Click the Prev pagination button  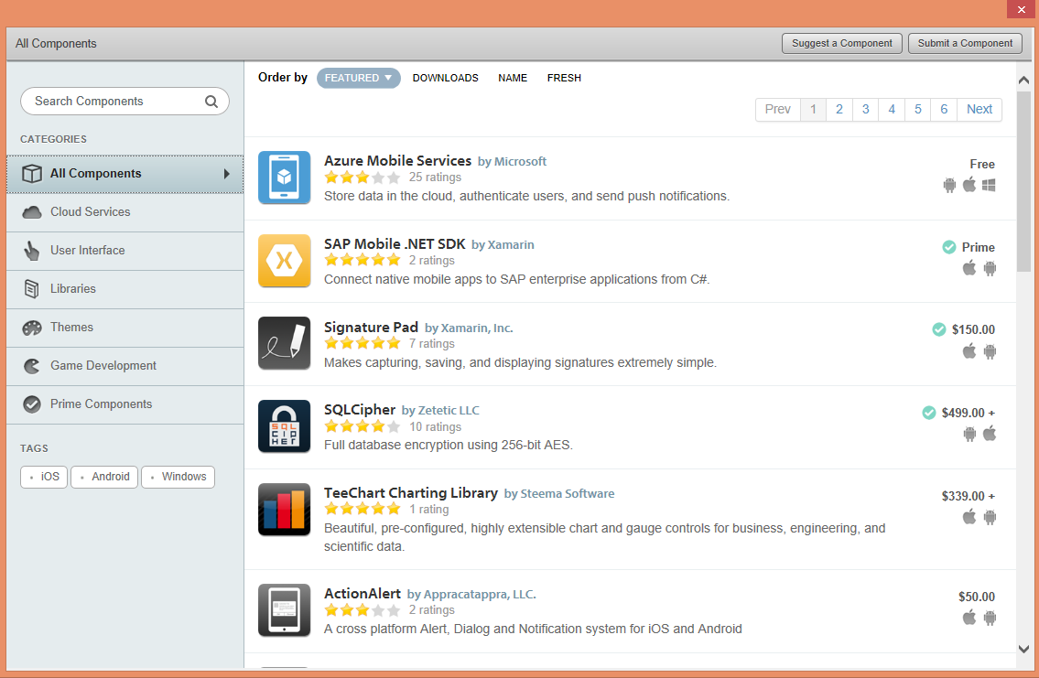pyautogui.click(x=778, y=109)
